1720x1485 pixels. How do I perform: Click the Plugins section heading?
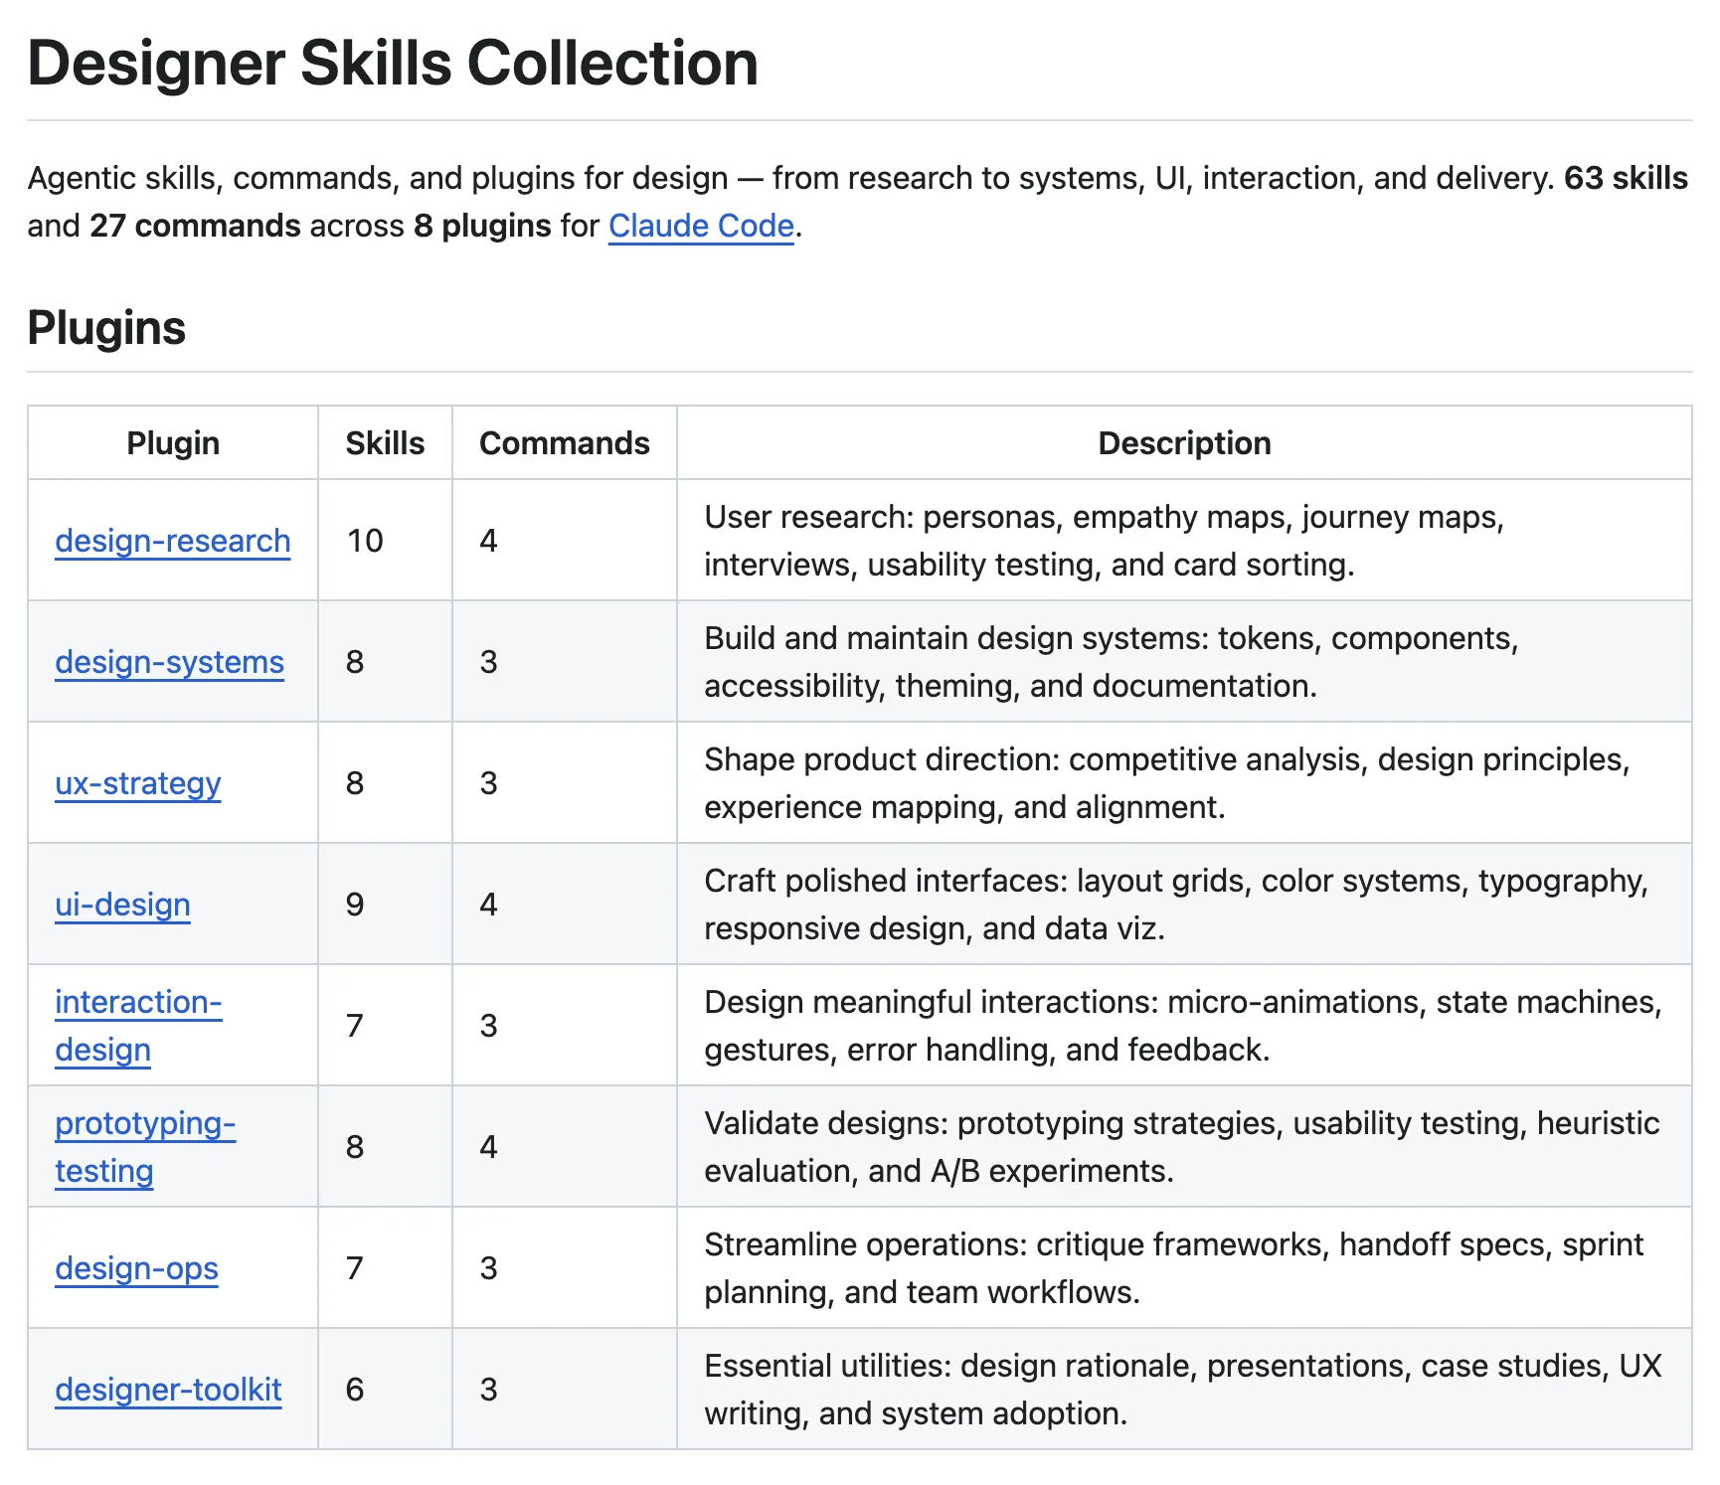click(x=106, y=328)
